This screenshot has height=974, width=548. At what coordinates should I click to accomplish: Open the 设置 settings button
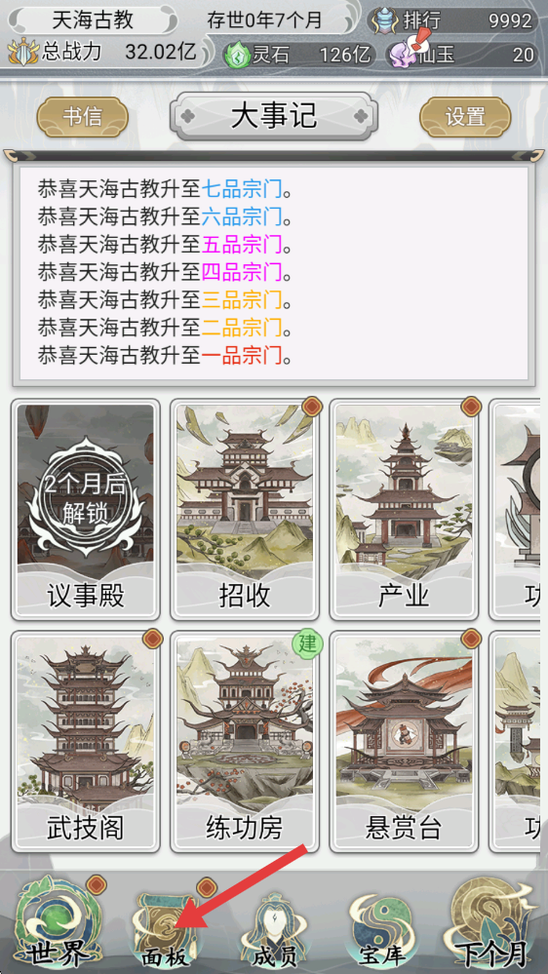pyautogui.click(x=465, y=117)
